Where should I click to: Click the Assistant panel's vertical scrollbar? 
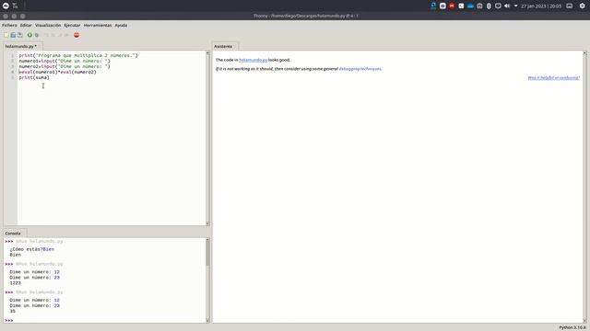click(584, 187)
